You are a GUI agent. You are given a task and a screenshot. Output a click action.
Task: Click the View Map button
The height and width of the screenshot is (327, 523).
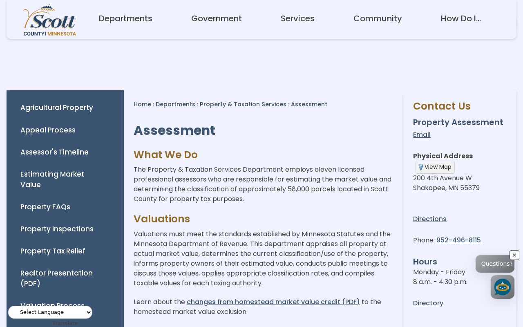click(x=435, y=167)
